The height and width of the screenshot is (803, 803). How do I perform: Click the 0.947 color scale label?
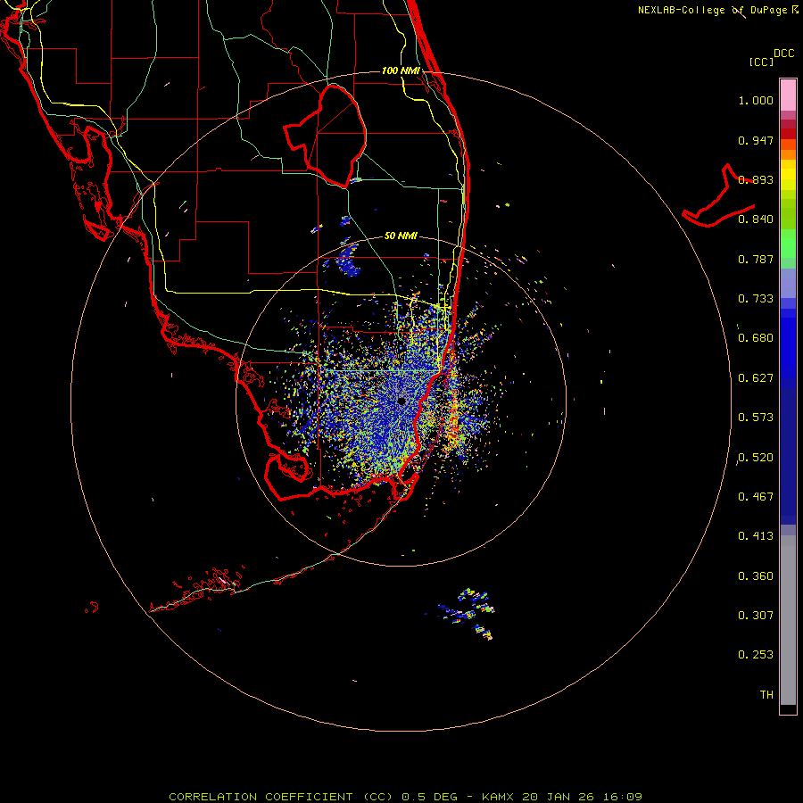tap(756, 140)
